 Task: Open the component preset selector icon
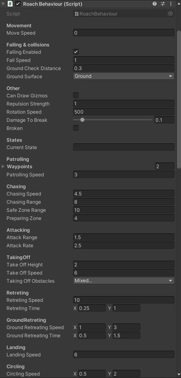[x=163, y=4]
